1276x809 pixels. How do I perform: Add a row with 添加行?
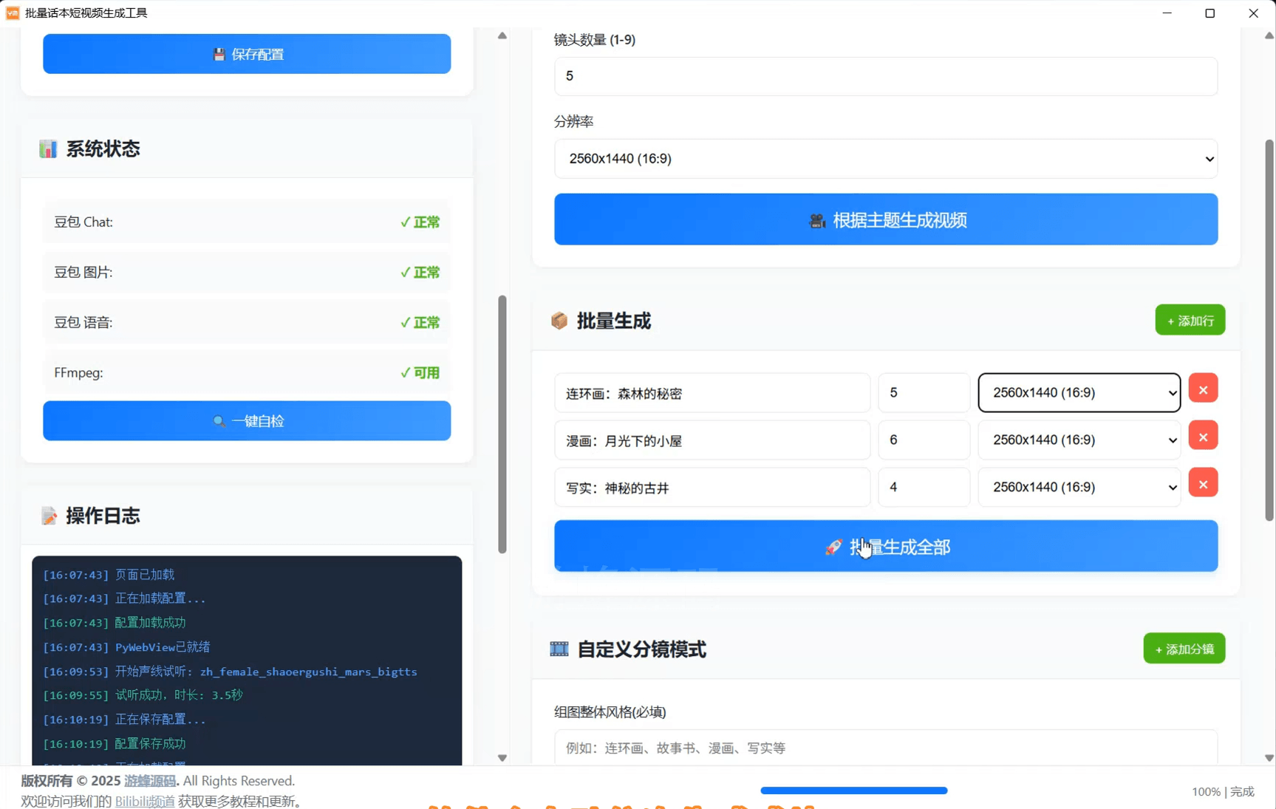(x=1190, y=321)
